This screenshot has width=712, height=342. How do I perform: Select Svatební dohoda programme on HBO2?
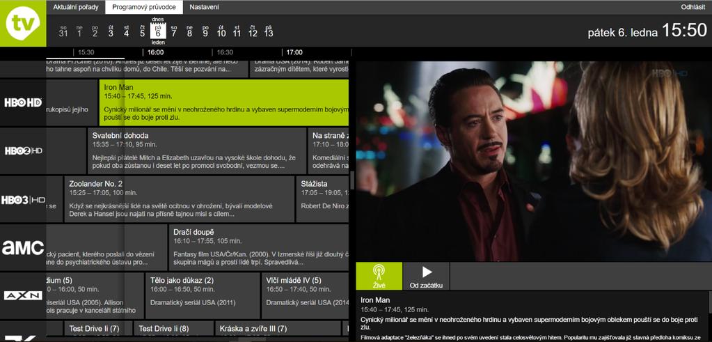197,150
